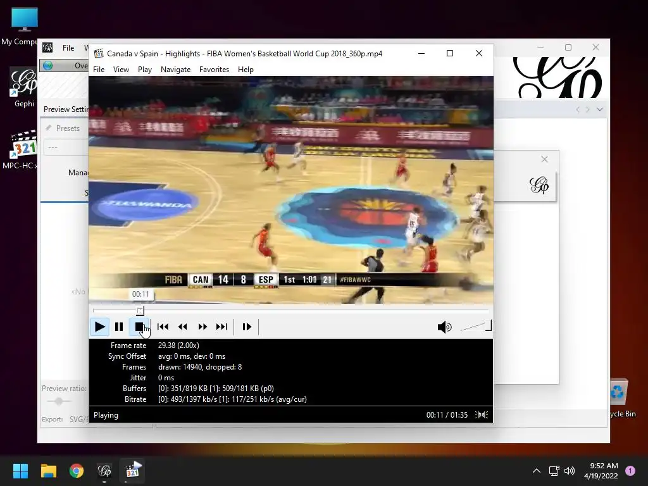Screen dimensions: 648x486
Task: Click the Sync Offset statistics line
Action: (x=192, y=356)
